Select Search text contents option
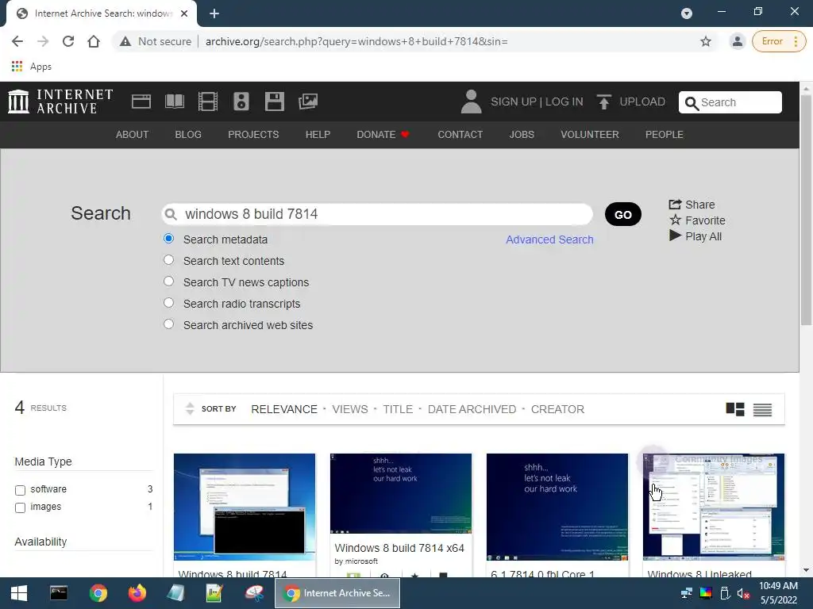Image resolution: width=813 pixels, height=609 pixels. pos(168,260)
